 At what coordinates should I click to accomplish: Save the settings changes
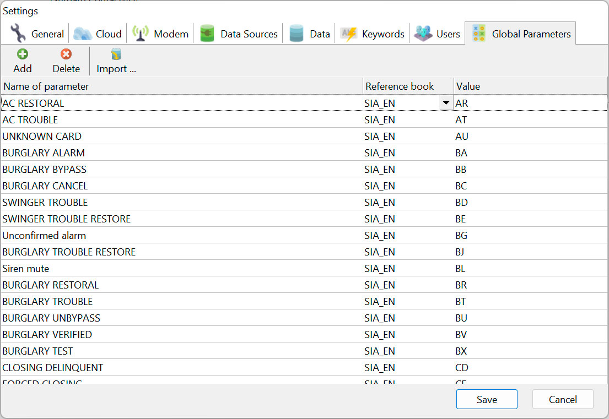coord(487,399)
